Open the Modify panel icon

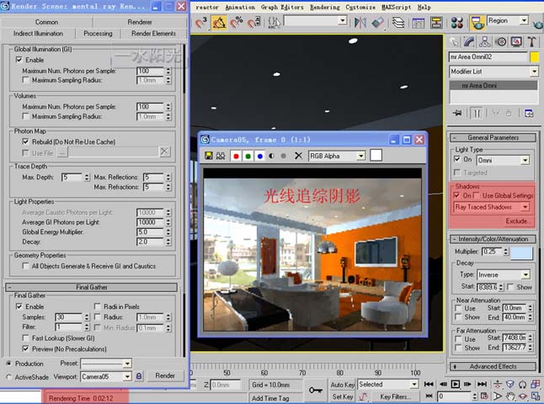click(x=469, y=42)
